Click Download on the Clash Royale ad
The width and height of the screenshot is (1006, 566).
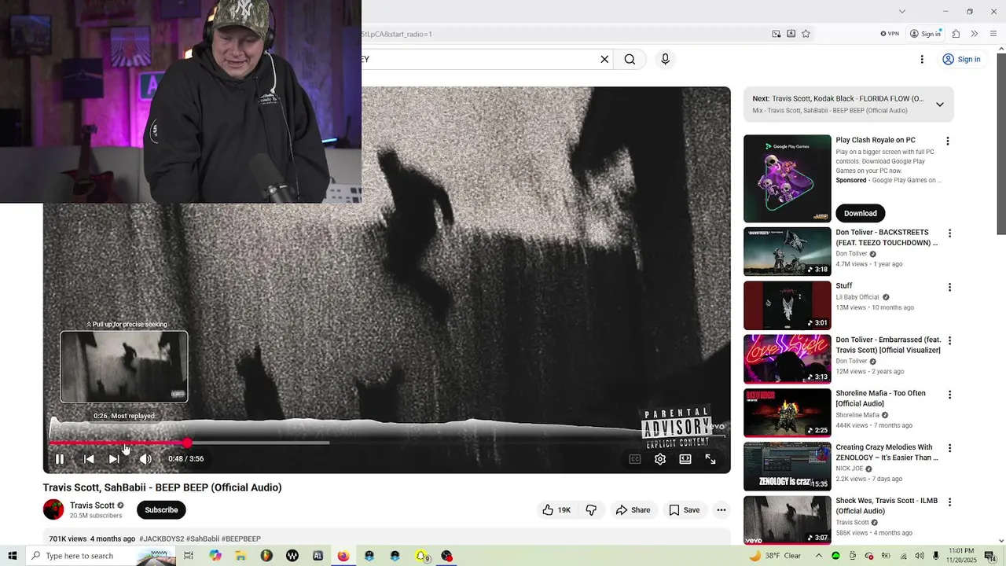click(x=861, y=213)
